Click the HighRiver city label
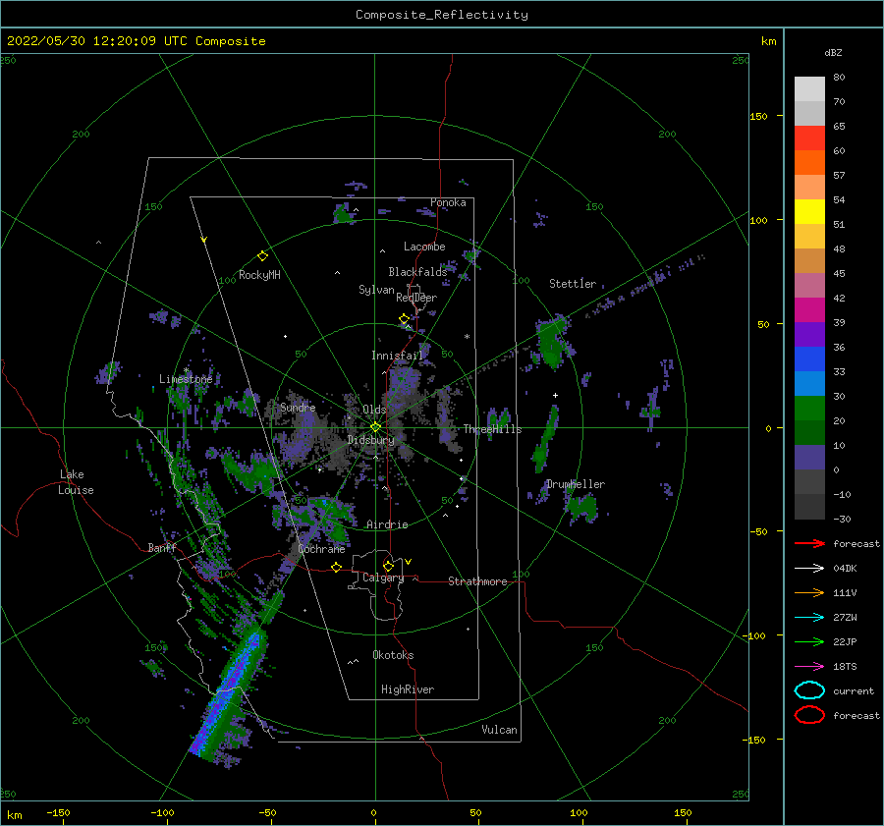 [408, 689]
